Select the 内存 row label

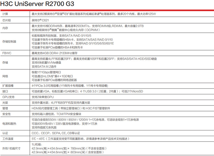tap(5, 28)
